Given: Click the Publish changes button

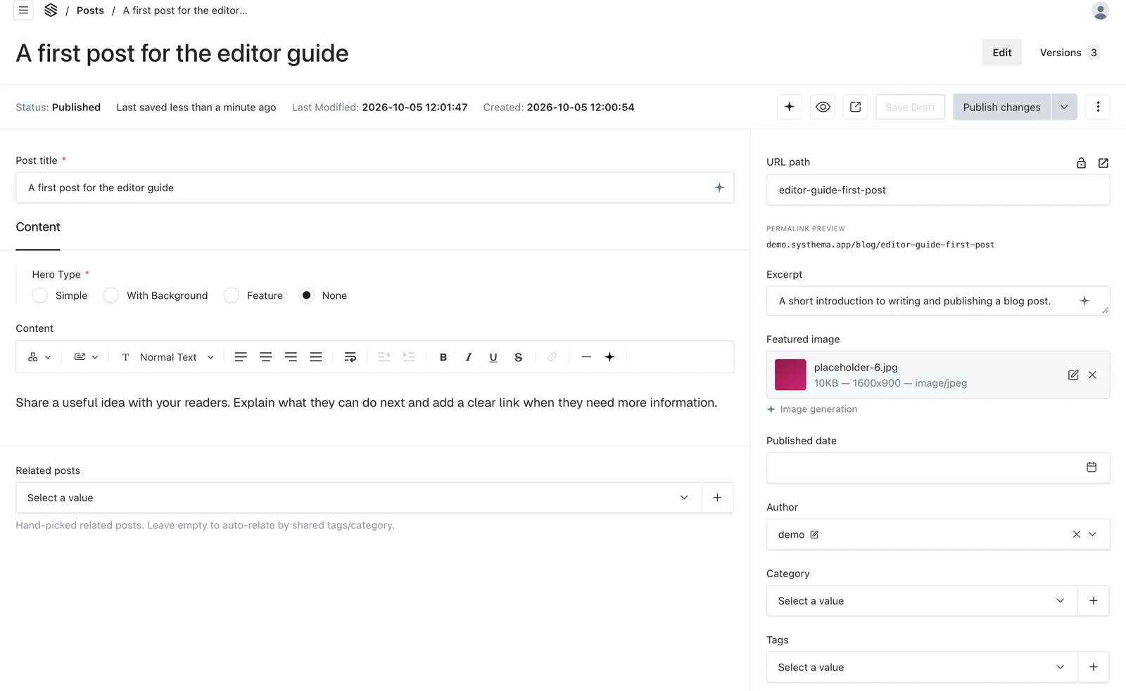Looking at the screenshot, I should point(1001,107).
